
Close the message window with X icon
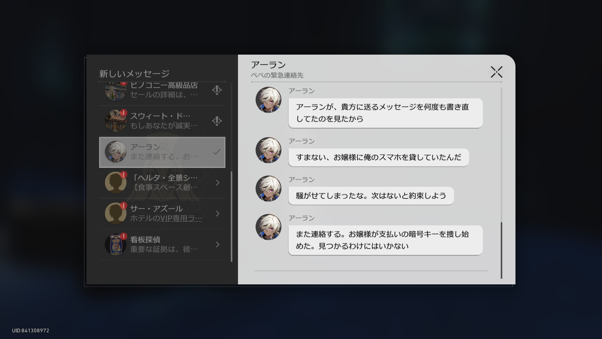[496, 72]
